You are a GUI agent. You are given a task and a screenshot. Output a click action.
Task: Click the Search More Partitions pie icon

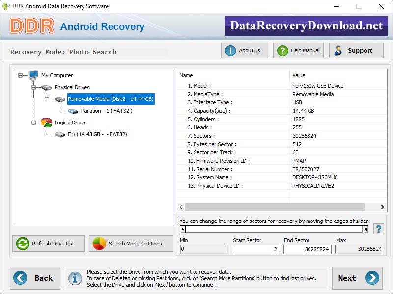tap(100, 244)
